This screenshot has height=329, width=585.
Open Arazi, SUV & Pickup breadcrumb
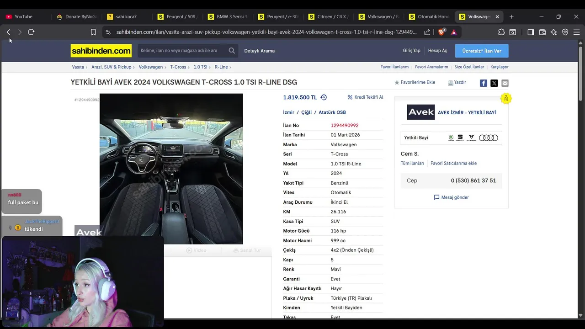111,67
